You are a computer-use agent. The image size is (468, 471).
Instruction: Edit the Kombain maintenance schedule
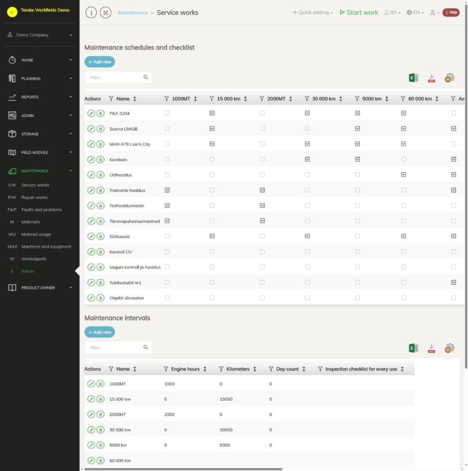pyautogui.click(x=91, y=160)
